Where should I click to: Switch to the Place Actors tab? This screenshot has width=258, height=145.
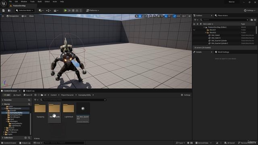[221, 15]
